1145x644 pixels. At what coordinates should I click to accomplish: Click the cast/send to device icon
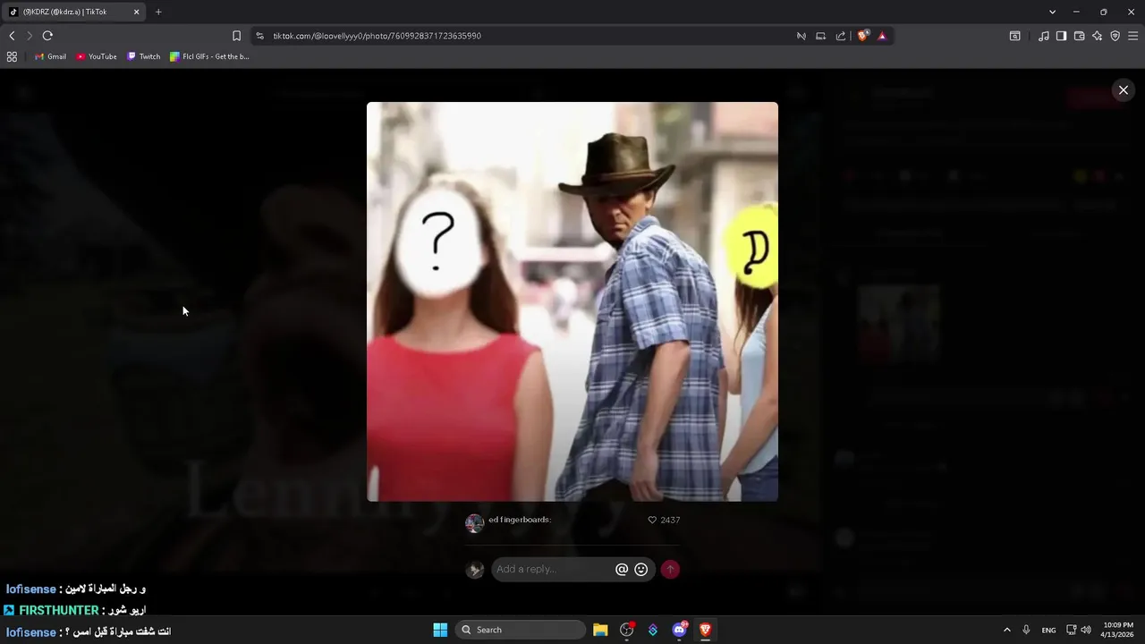coord(820,36)
